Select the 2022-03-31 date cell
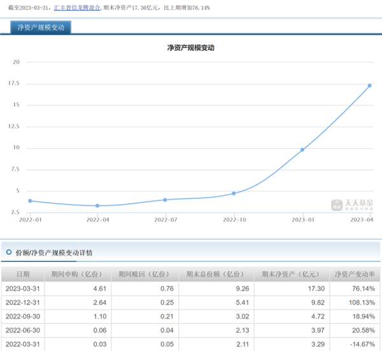 click(x=23, y=344)
